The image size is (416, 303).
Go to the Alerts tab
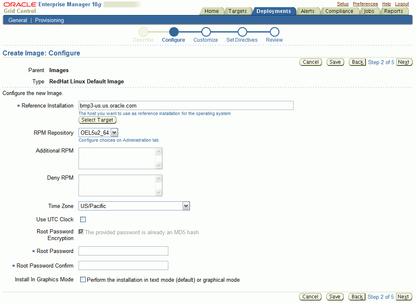point(307,11)
